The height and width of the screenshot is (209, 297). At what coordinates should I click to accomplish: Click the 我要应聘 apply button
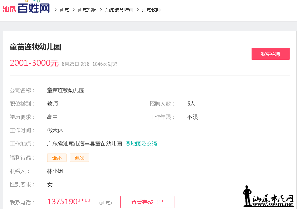click(270, 54)
